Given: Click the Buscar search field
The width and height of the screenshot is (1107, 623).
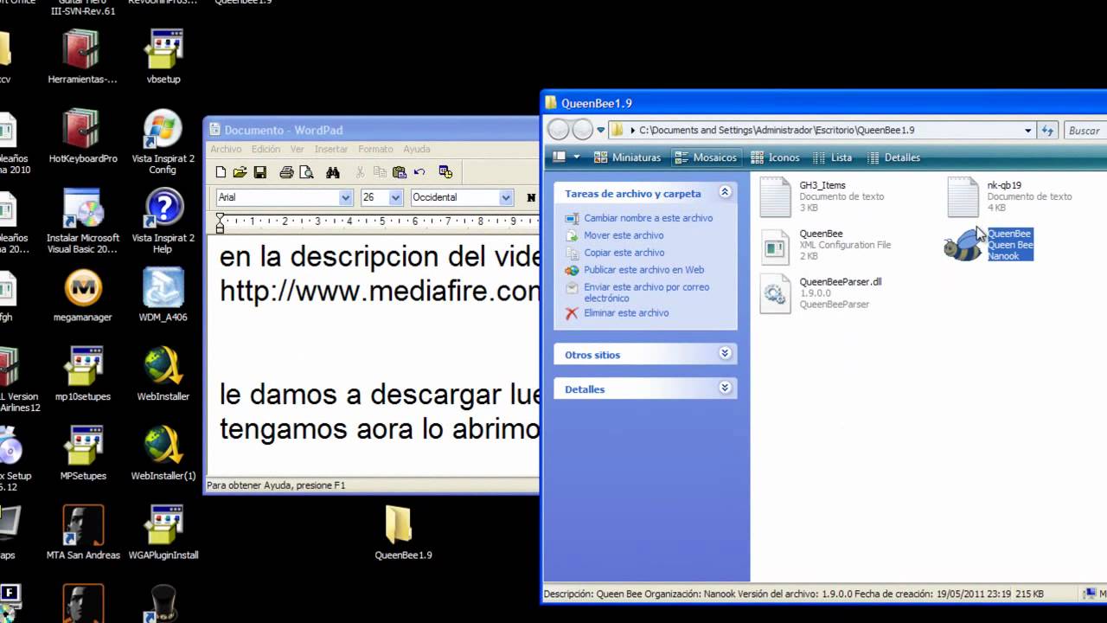Looking at the screenshot, I should pos(1085,131).
